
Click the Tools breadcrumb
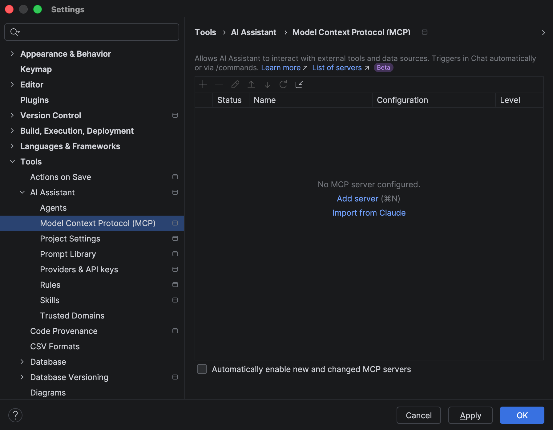(205, 32)
